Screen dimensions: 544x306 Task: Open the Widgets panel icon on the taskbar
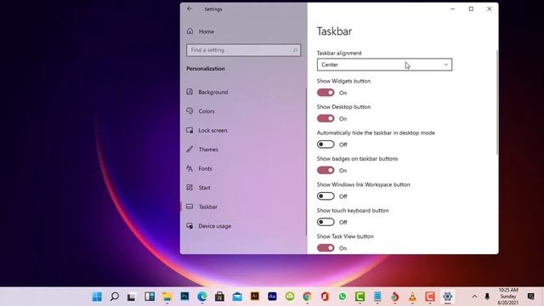[150, 297]
